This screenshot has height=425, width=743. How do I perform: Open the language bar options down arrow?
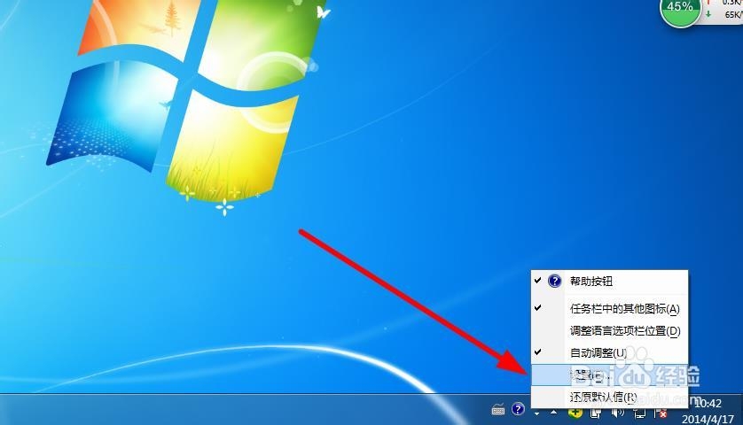(x=536, y=413)
